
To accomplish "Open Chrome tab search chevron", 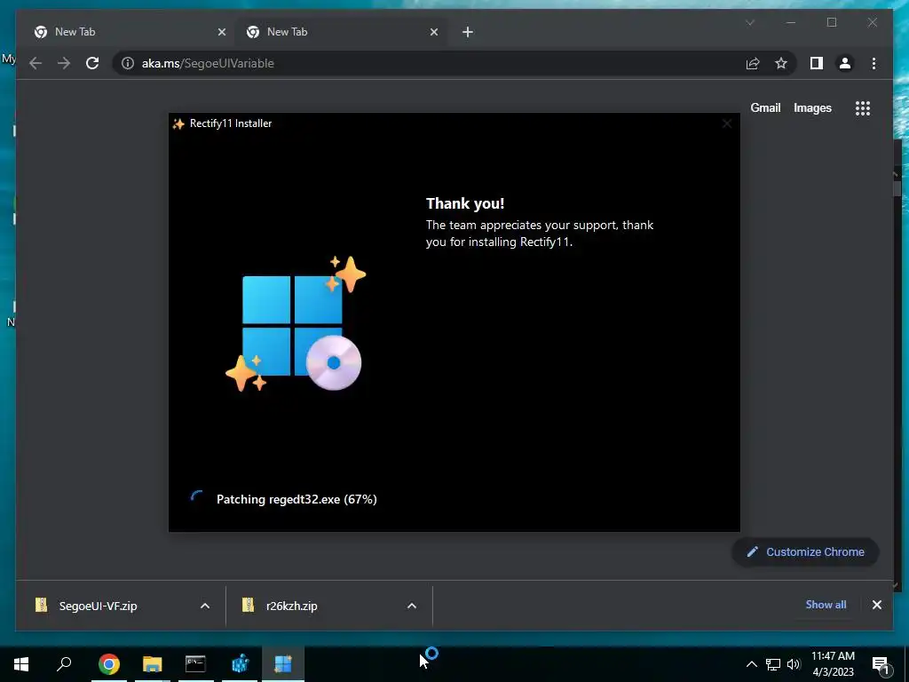I will pos(750,22).
